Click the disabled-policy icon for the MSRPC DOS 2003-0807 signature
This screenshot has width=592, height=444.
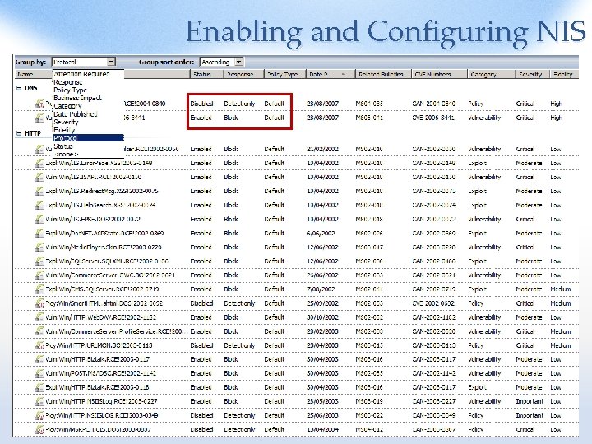[39, 429]
